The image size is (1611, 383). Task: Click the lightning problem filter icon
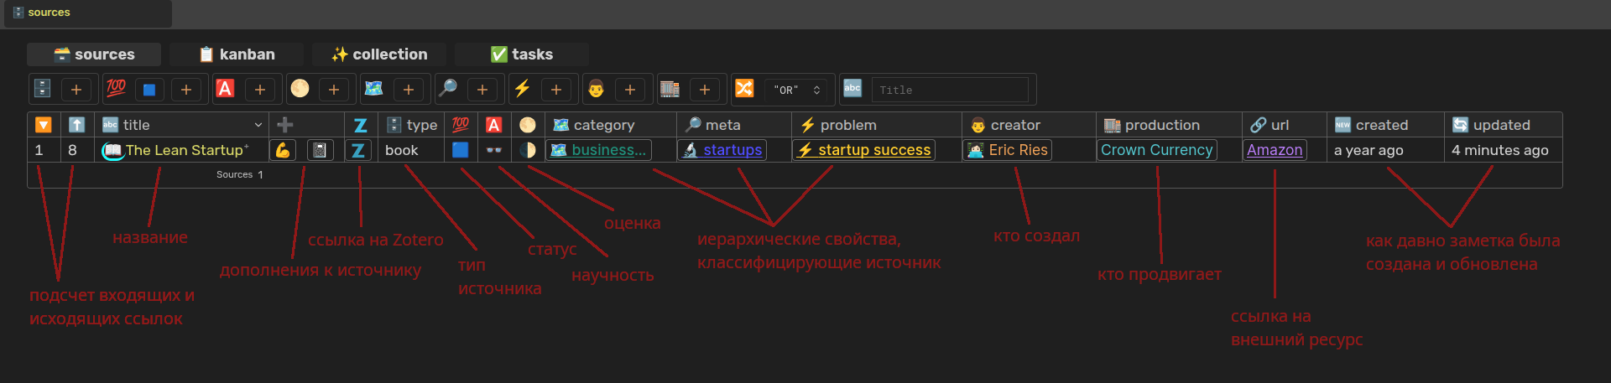click(x=522, y=89)
